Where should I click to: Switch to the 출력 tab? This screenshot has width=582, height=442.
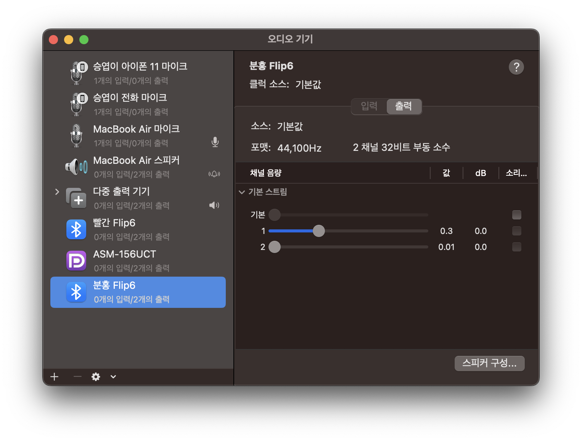point(404,106)
